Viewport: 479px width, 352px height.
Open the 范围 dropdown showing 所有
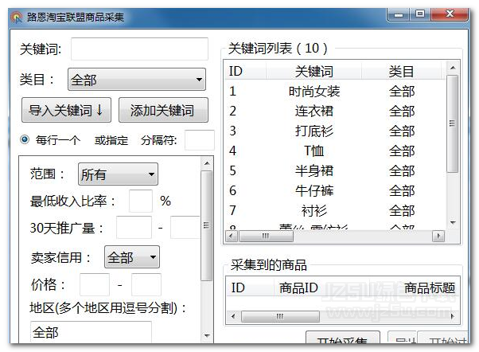118,174
